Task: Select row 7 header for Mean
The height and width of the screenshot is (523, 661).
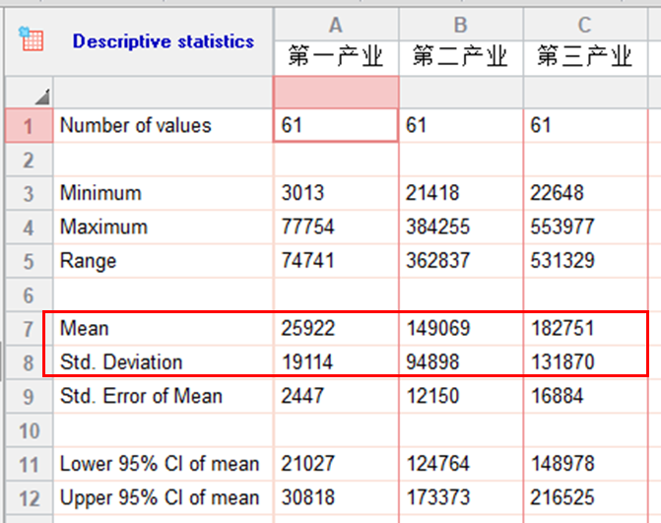Action: pos(28,328)
